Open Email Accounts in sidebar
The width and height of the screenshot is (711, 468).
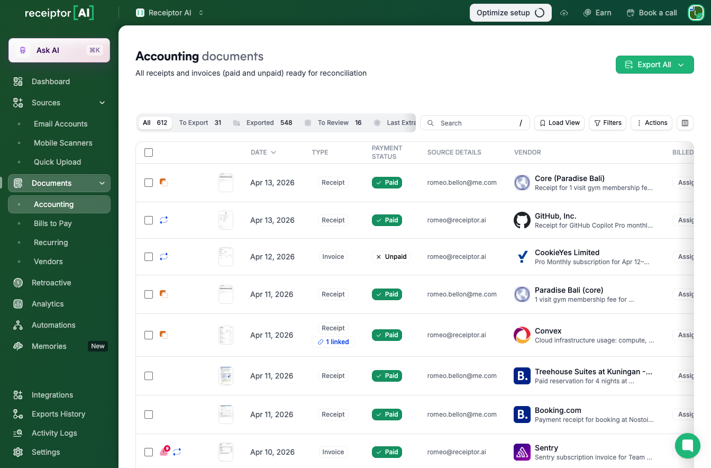pos(61,124)
